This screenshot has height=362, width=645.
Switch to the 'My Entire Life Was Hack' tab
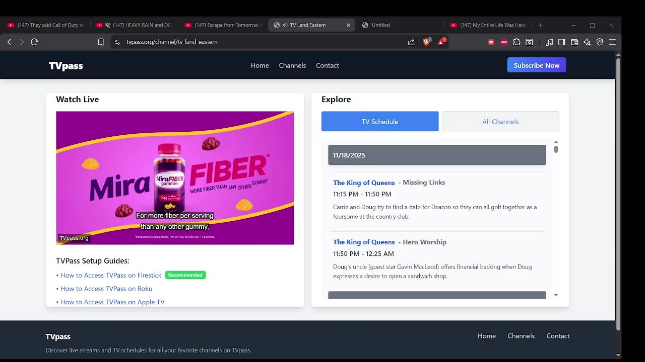pyautogui.click(x=489, y=25)
